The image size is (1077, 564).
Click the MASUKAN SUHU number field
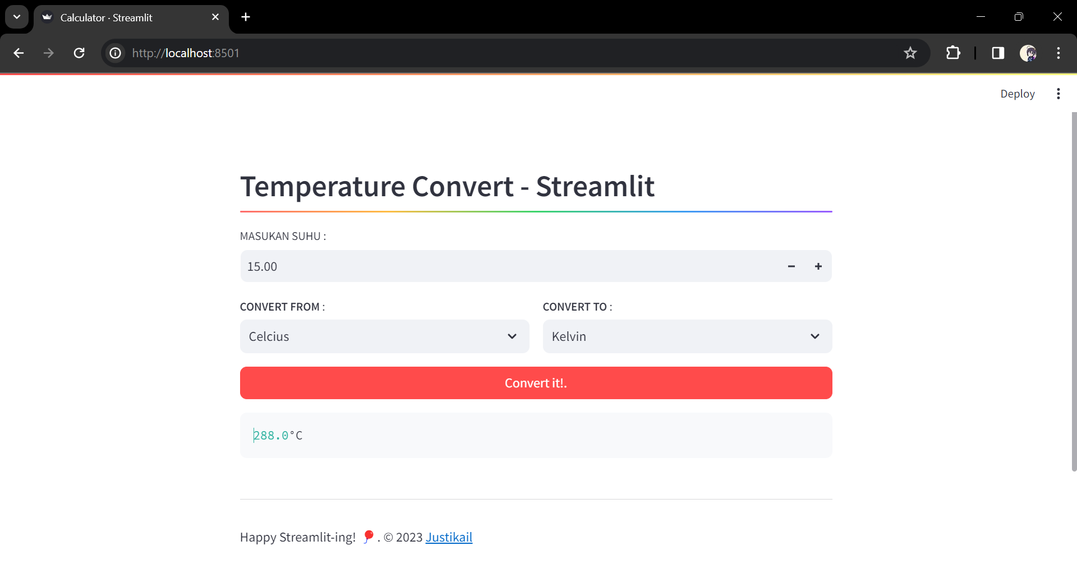coord(509,266)
